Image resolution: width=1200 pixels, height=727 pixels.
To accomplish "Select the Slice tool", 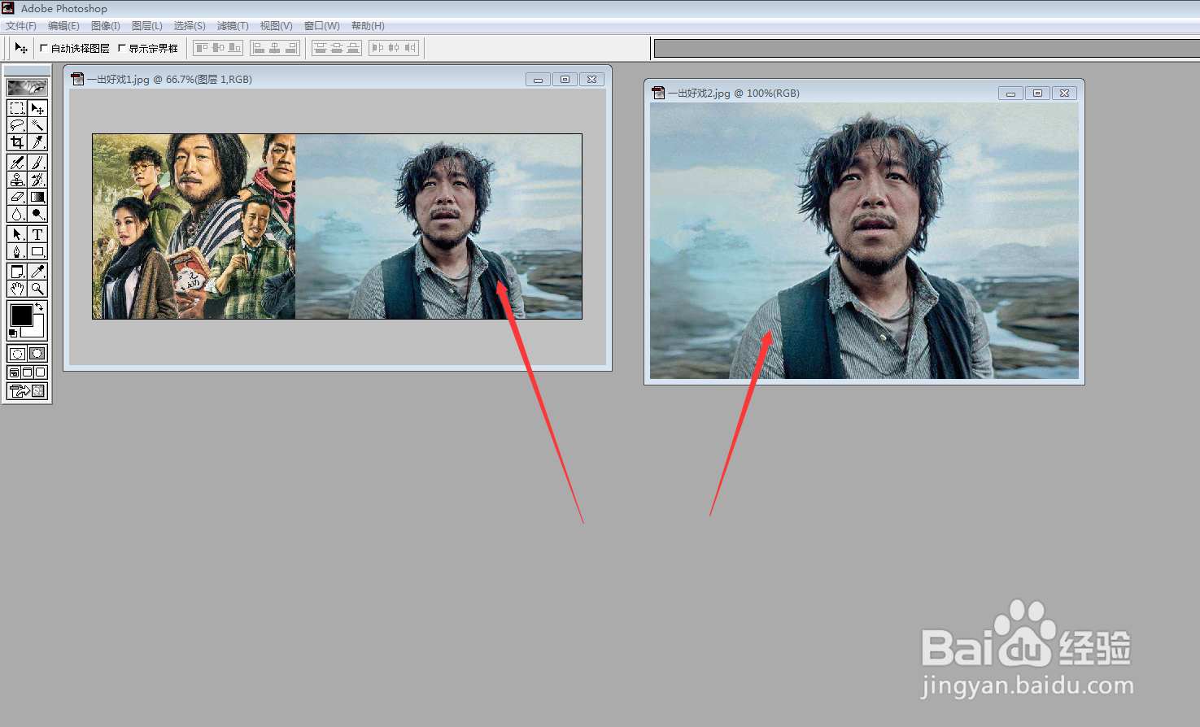I will click(x=37, y=142).
